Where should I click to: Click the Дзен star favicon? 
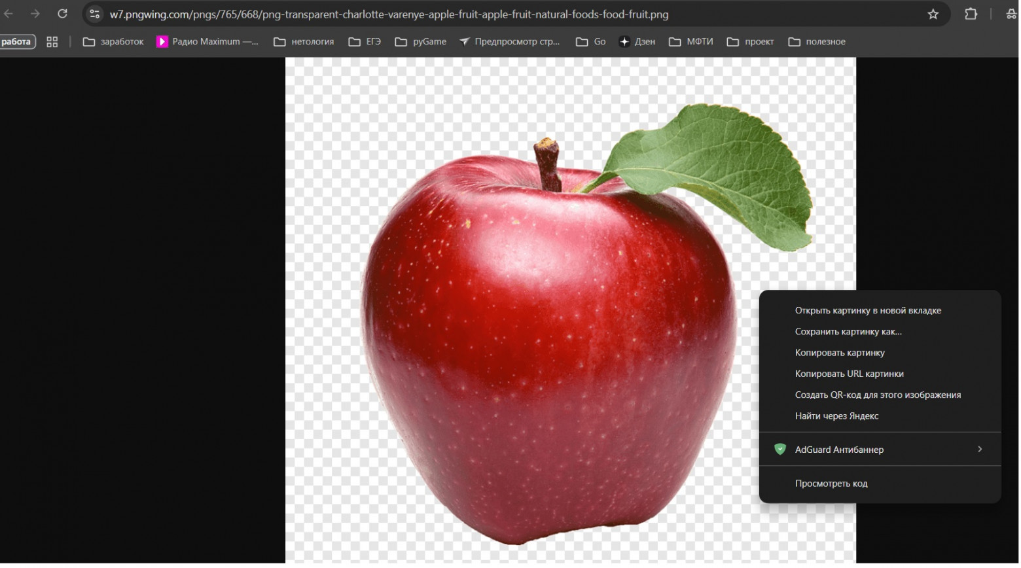pyautogui.click(x=624, y=42)
